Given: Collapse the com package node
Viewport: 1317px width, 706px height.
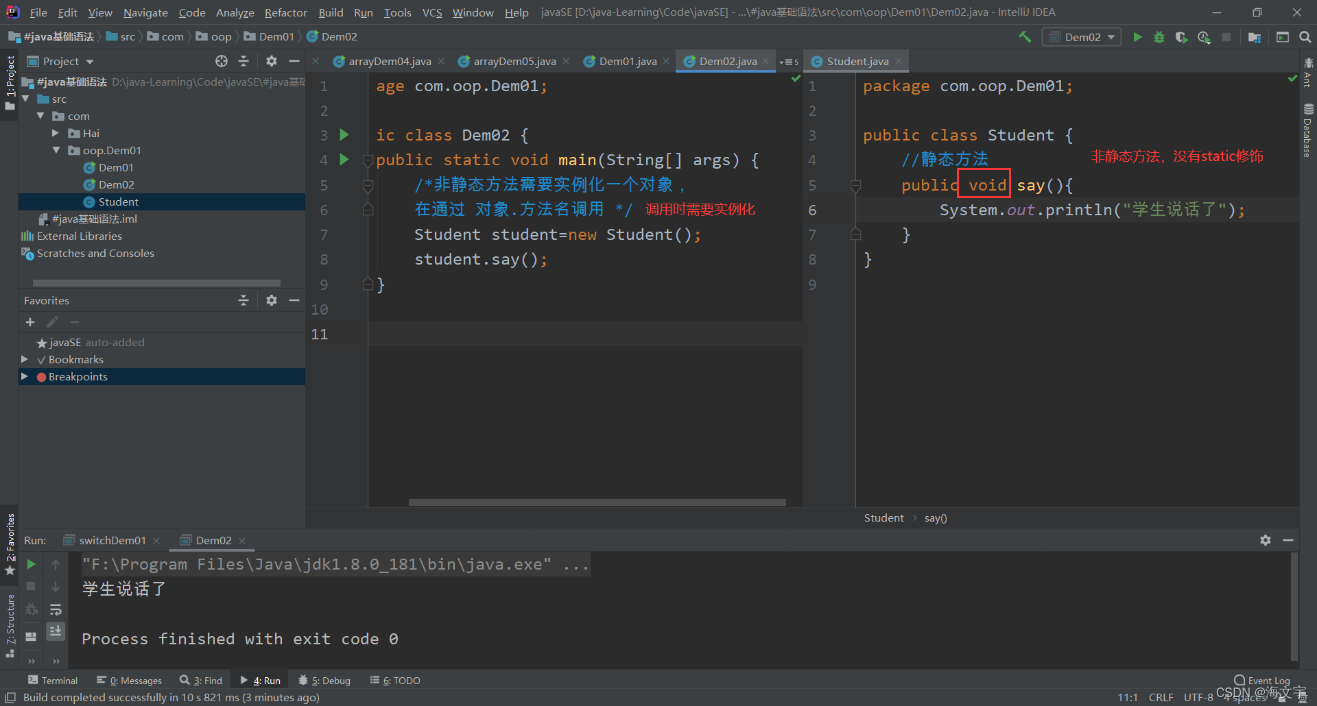Looking at the screenshot, I should (40, 116).
